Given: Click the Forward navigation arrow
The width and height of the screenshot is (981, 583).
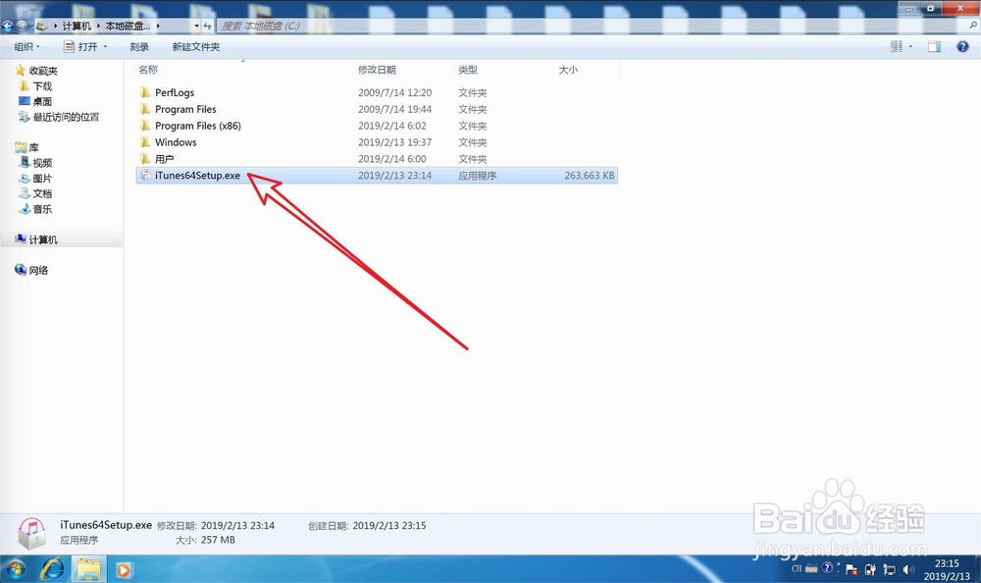Looking at the screenshot, I should tap(23, 26).
